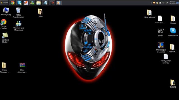Launch Google Chrome from the taskbar
The image size is (179, 100).
coord(13,3)
